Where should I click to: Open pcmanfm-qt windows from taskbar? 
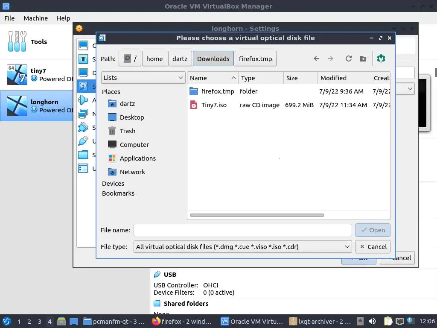pos(114,322)
